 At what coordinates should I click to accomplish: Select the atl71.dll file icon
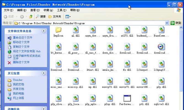[x=127, y=30]
